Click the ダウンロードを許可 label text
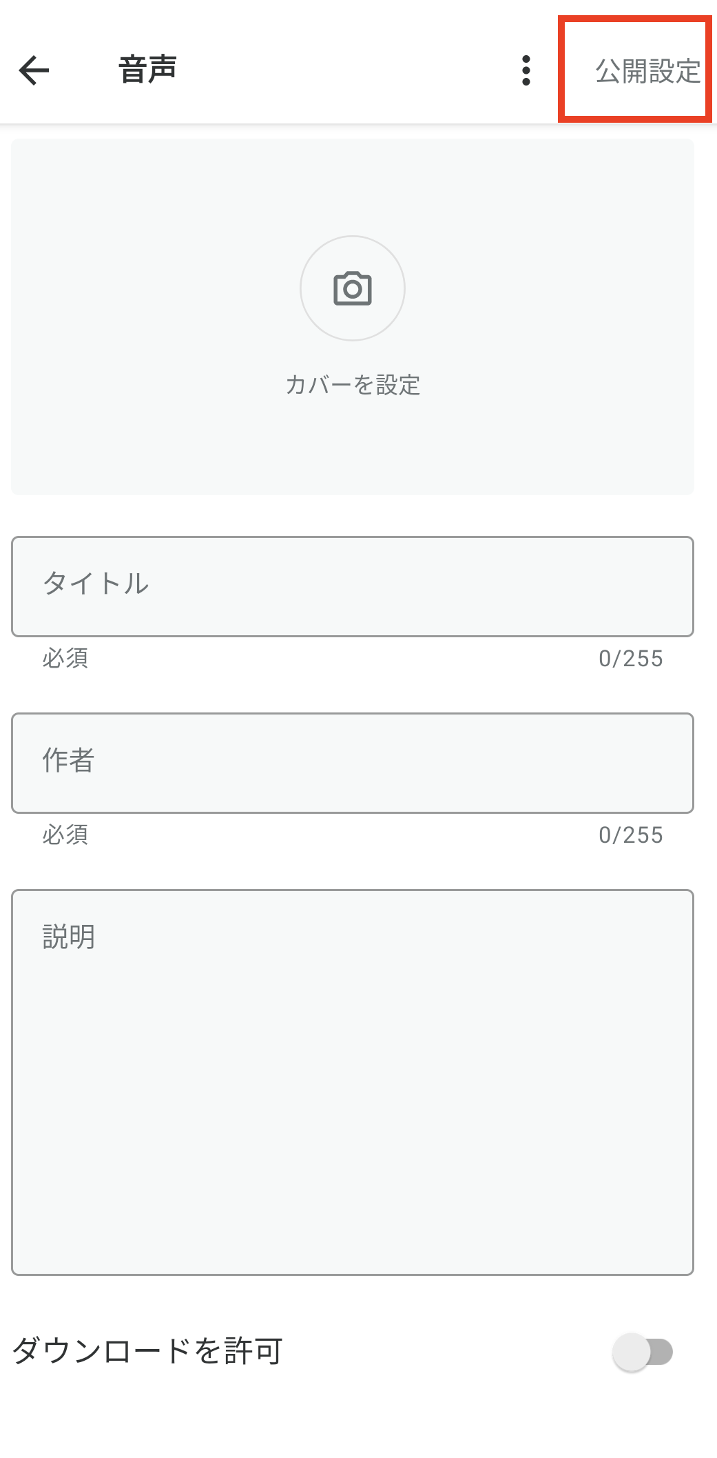This screenshot has width=717, height=1458. (x=147, y=1350)
